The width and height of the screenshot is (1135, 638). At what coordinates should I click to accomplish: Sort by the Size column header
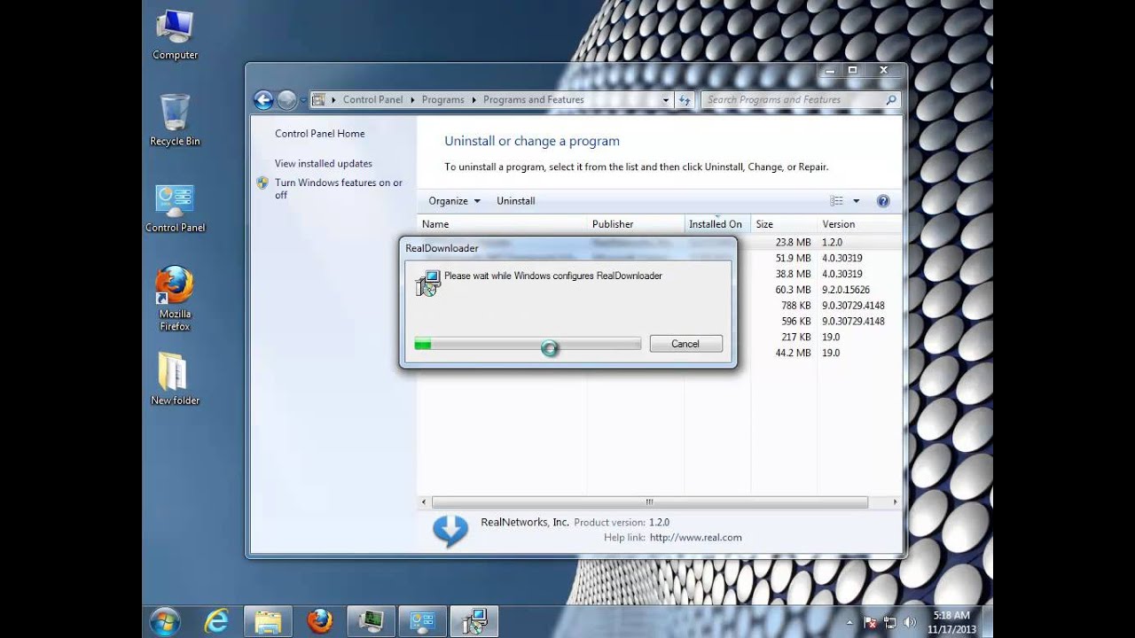coord(784,224)
